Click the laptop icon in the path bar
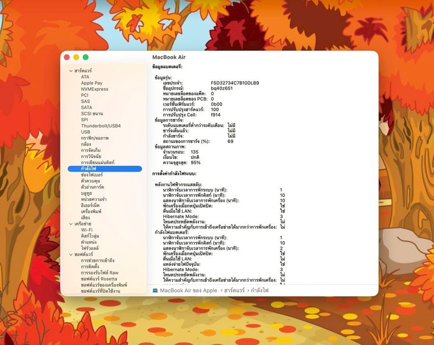The height and width of the screenshot is (345, 434). pyautogui.click(x=155, y=290)
